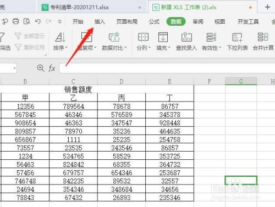Select cell with value 1111
Viewport: 275px width, 207px height.
tap(73, 139)
